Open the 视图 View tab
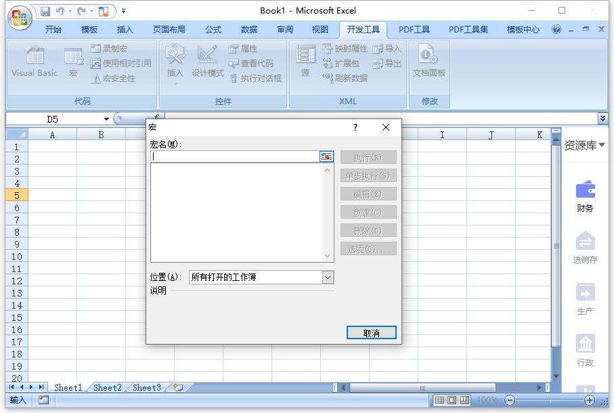Screen dimensions: 614x413 point(320,29)
